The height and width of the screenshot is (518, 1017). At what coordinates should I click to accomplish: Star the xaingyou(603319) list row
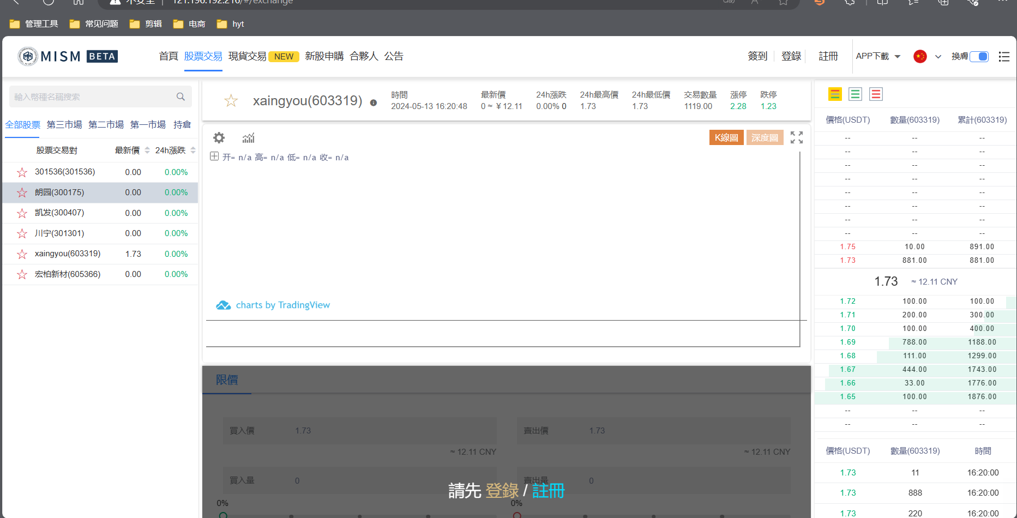[x=22, y=254]
